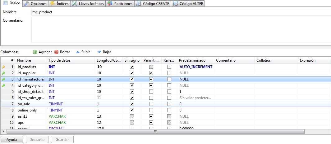Check the Rellenar ceros box for id_supplier
This screenshot has height=144, width=331.
169,73
